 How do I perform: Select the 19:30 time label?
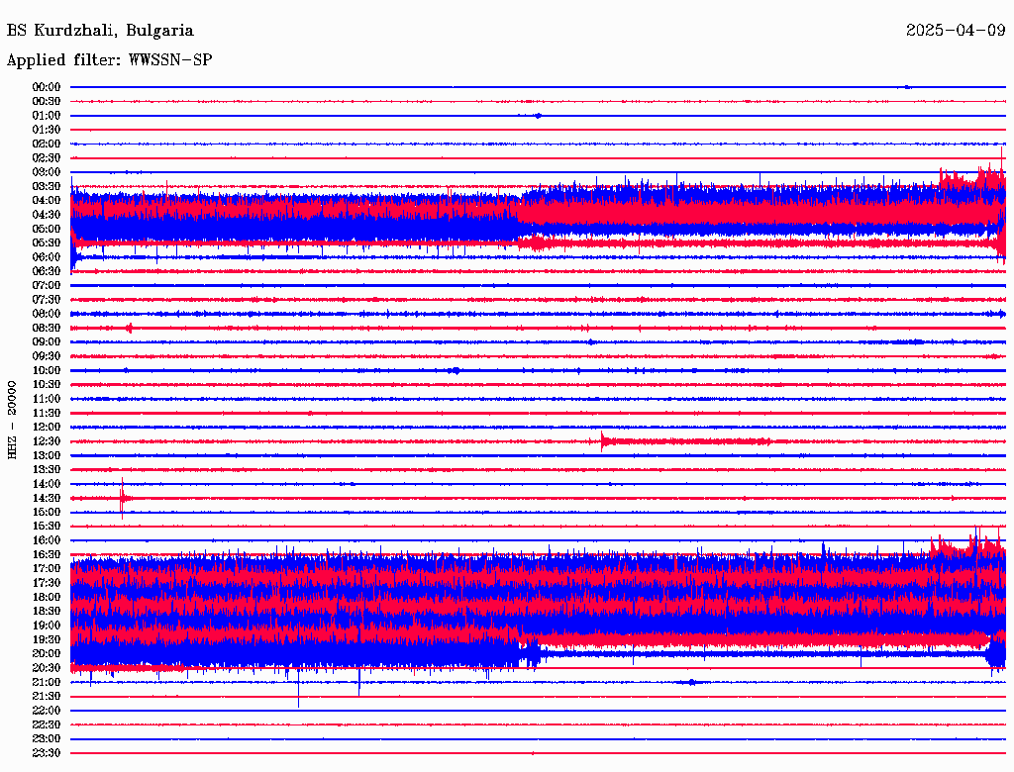coord(47,639)
